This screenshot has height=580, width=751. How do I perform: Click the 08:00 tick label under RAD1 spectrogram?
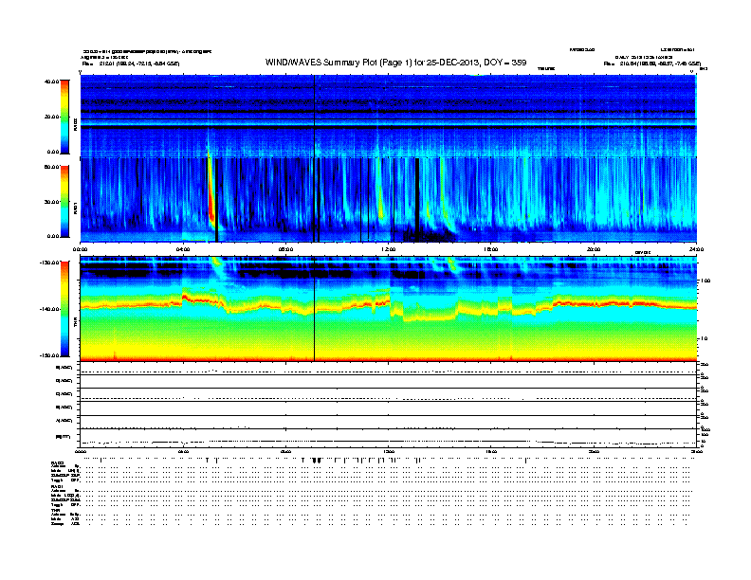285,249
